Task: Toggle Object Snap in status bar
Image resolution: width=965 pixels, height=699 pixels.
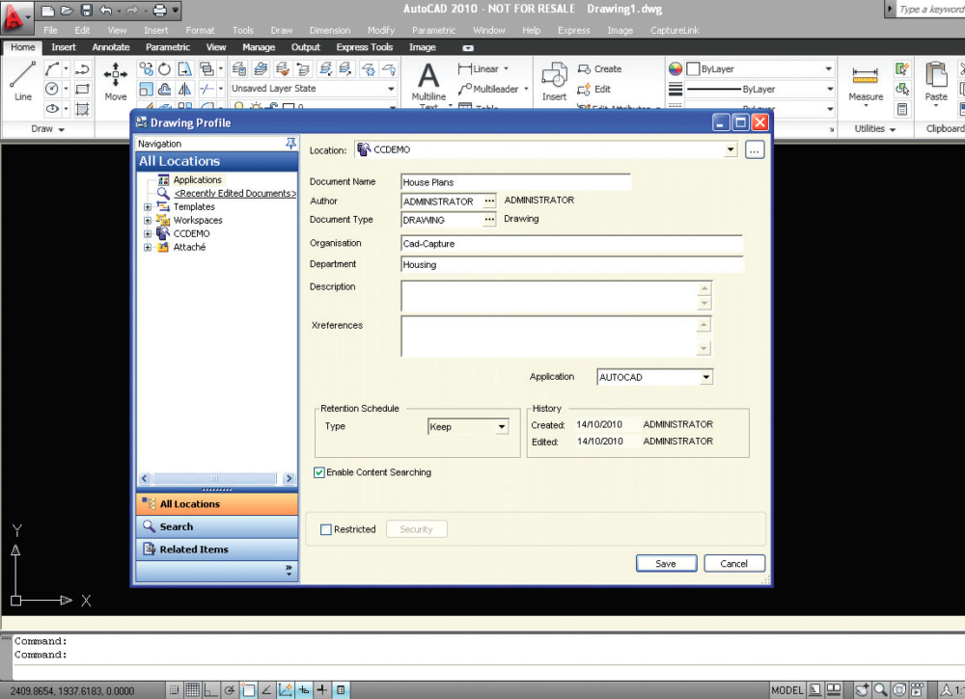Action: pos(248,689)
